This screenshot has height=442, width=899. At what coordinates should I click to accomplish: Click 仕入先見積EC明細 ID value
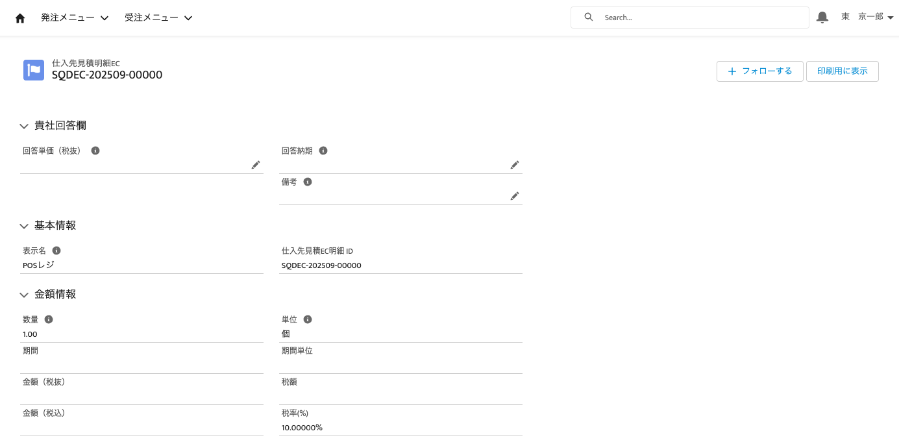[x=321, y=265]
